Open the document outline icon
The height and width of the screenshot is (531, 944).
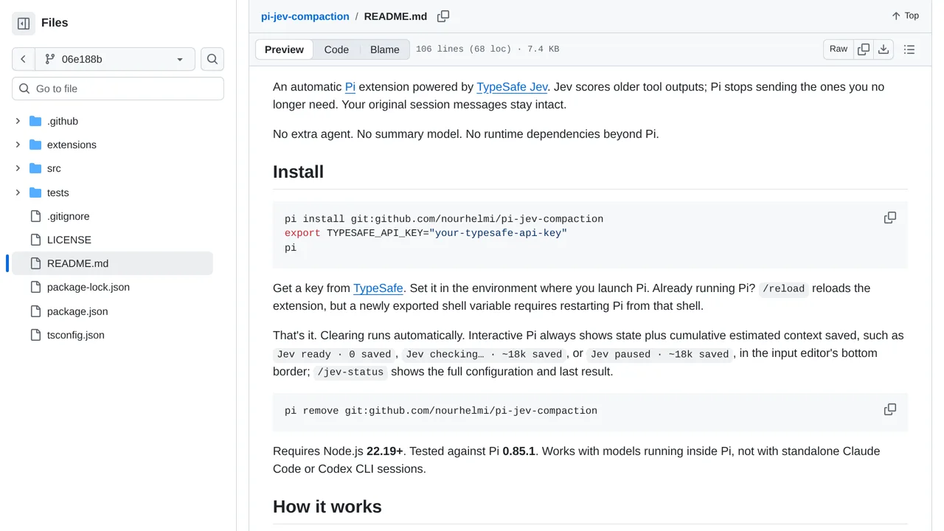click(x=909, y=49)
